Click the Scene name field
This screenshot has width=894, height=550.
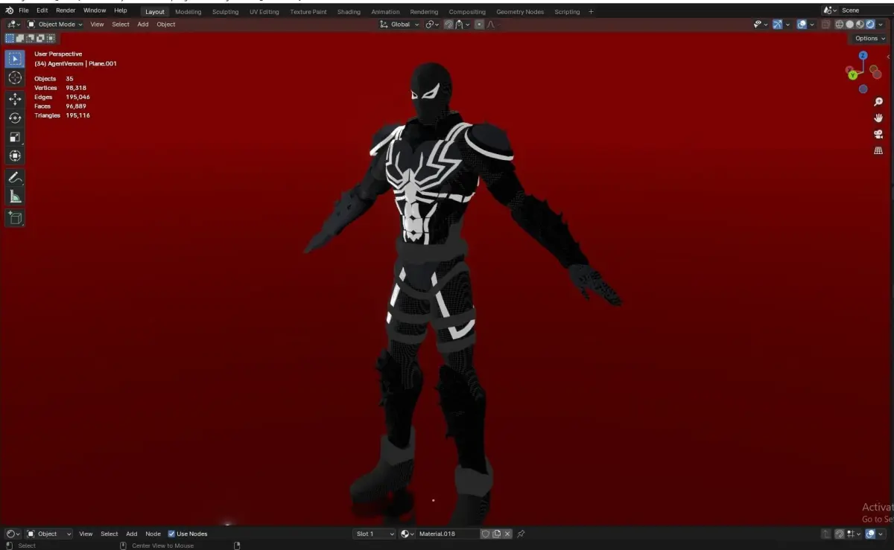tap(864, 10)
